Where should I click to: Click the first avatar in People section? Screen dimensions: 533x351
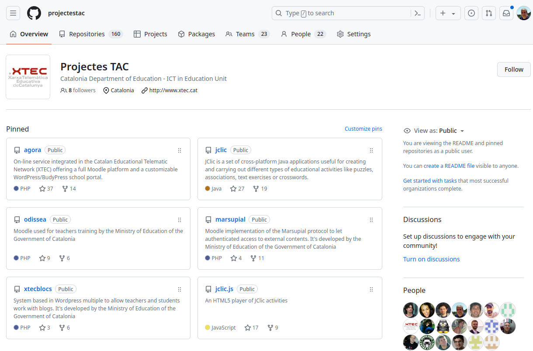411,310
